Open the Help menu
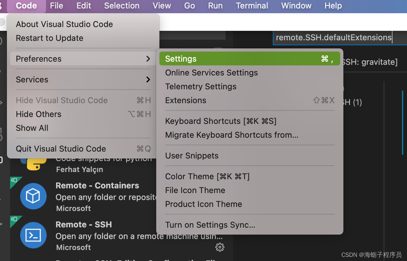Screen dimensions: 407x261 coord(333,6)
